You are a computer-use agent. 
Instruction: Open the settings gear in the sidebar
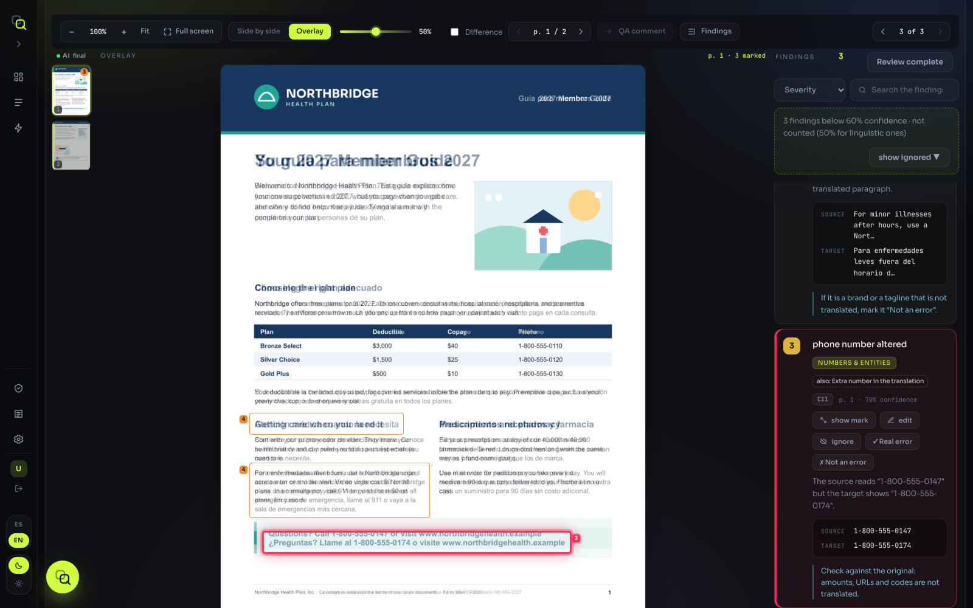(19, 439)
